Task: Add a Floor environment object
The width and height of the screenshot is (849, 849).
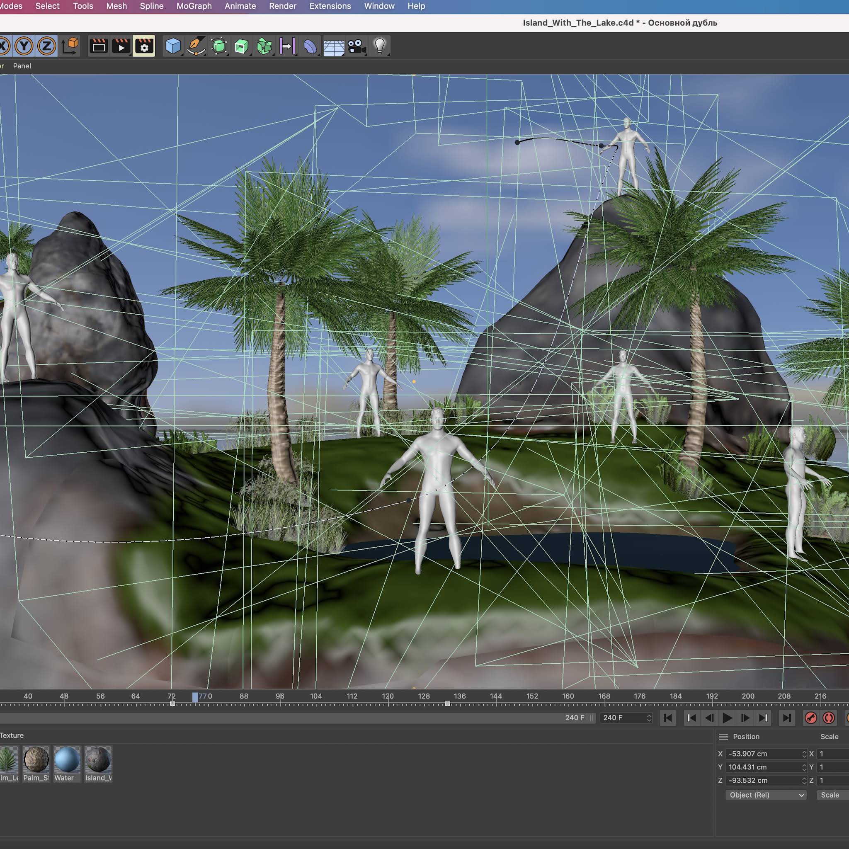Action: (x=334, y=46)
